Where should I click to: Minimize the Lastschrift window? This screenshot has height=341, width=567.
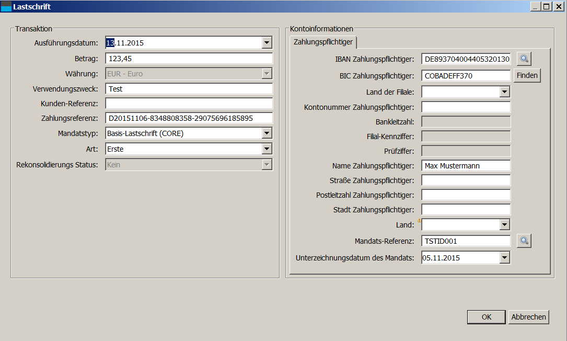[536, 6]
